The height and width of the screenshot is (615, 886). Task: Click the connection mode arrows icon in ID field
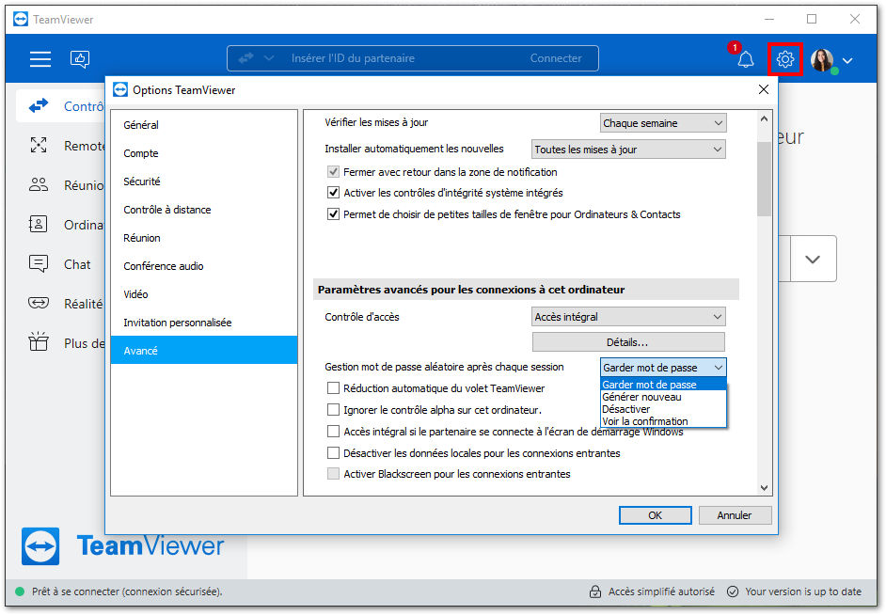click(245, 58)
